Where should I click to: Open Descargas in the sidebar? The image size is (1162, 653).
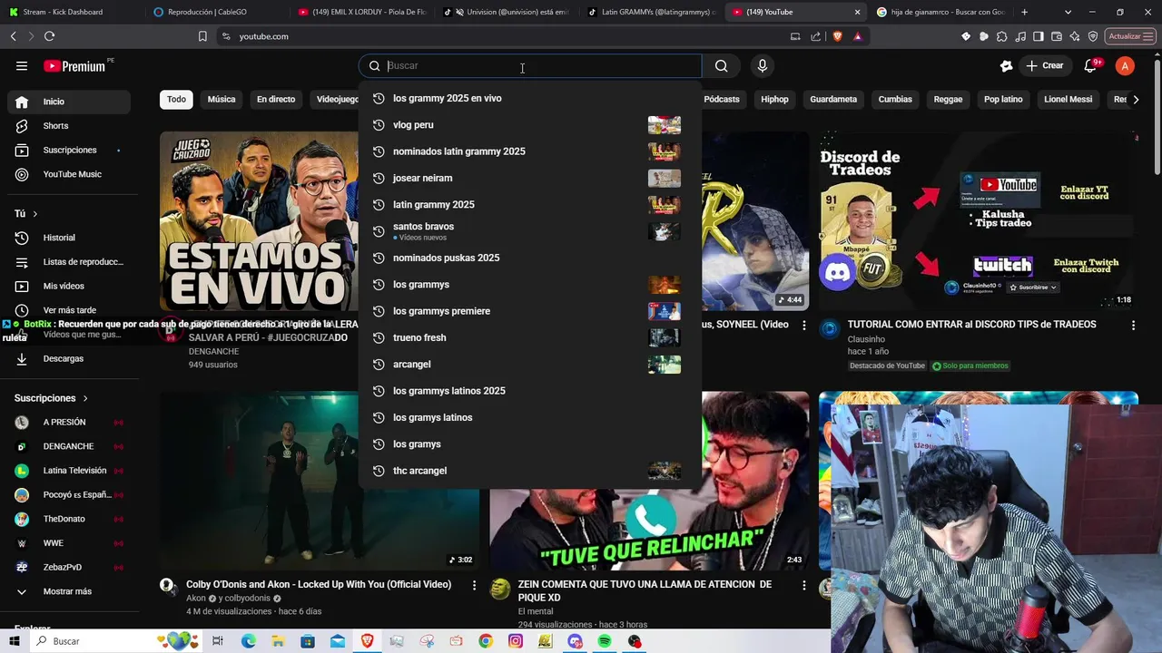(69, 358)
